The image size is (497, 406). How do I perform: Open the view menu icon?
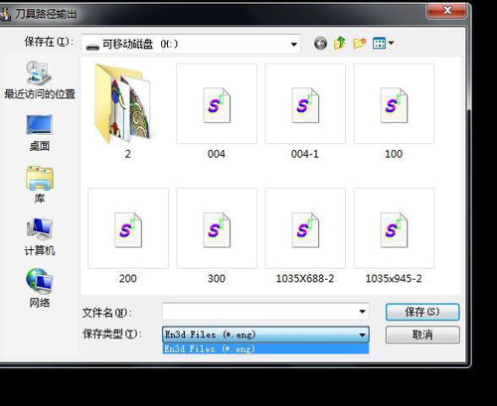[x=379, y=43]
